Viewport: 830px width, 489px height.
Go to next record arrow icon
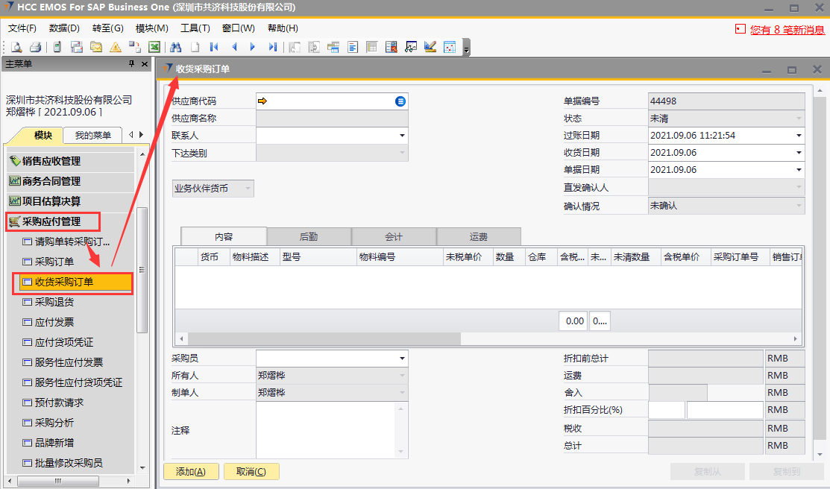pyautogui.click(x=253, y=47)
